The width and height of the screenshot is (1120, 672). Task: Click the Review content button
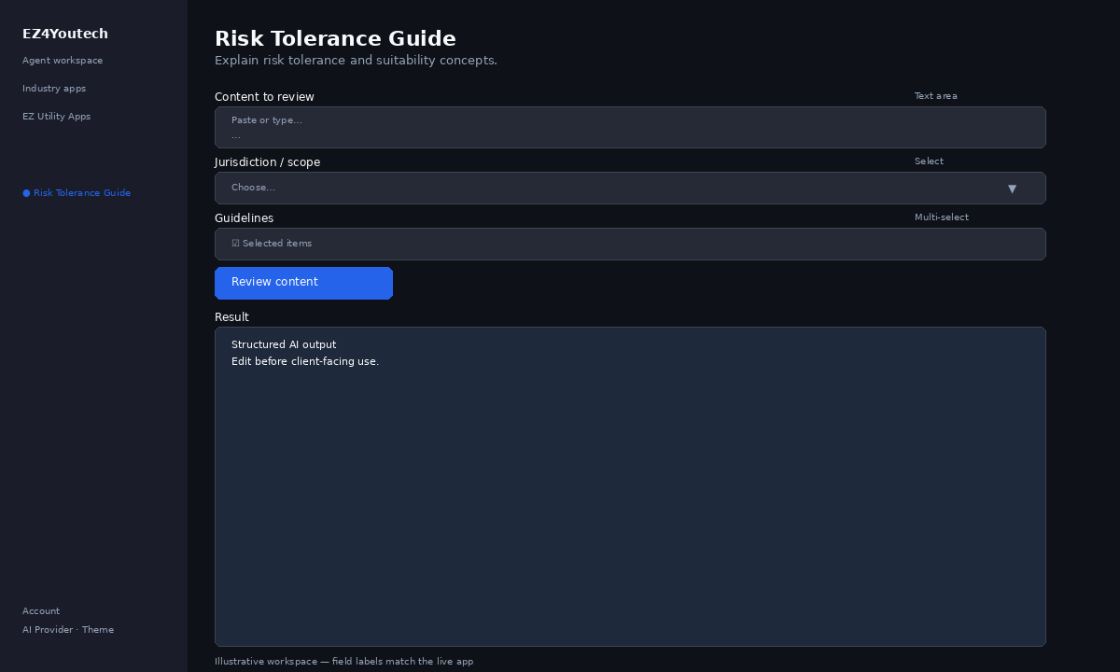[303, 283]
